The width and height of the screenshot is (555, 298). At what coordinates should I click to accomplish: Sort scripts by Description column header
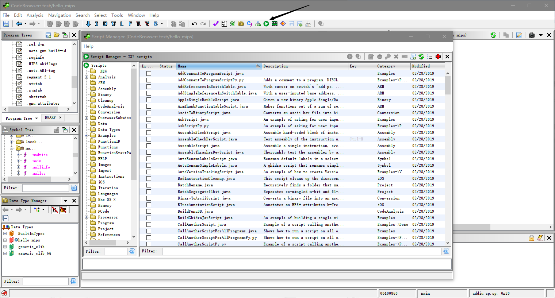pyautogui.click(x=305, y=66)
